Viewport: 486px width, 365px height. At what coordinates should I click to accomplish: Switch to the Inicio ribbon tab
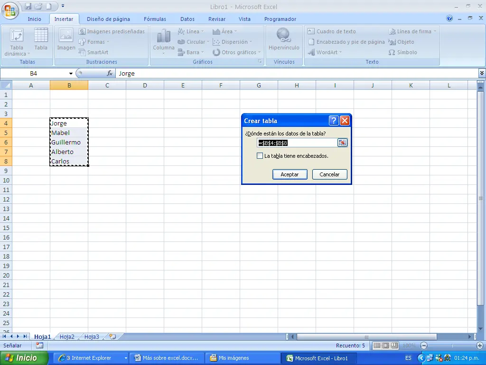click(34, 19)
